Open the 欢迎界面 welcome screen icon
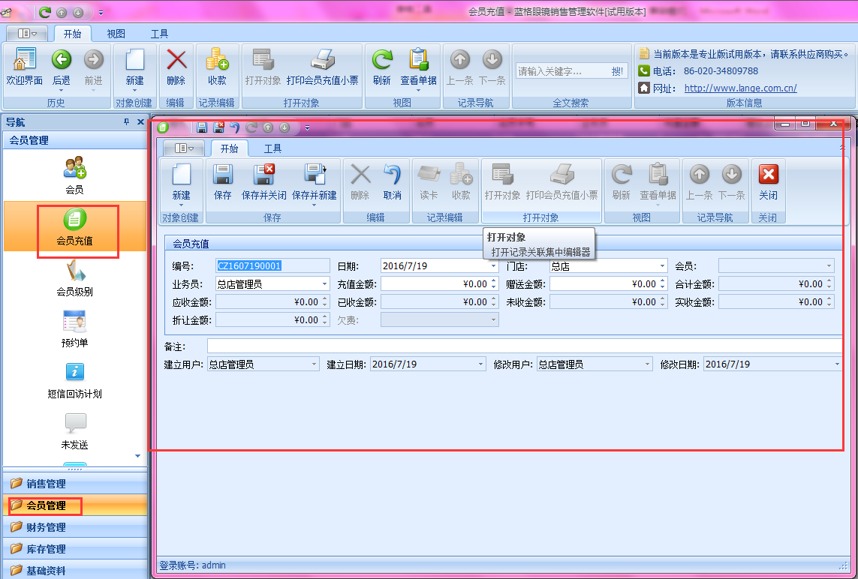This screenshot has height=579, width=858. click(24, 67)
